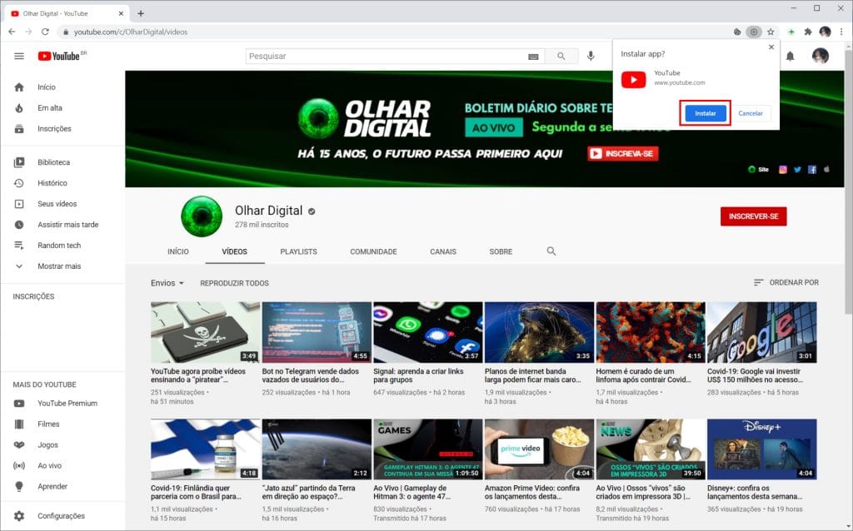Open account avatar menu on YouTube
853x531 pixels.
(820, 56)
